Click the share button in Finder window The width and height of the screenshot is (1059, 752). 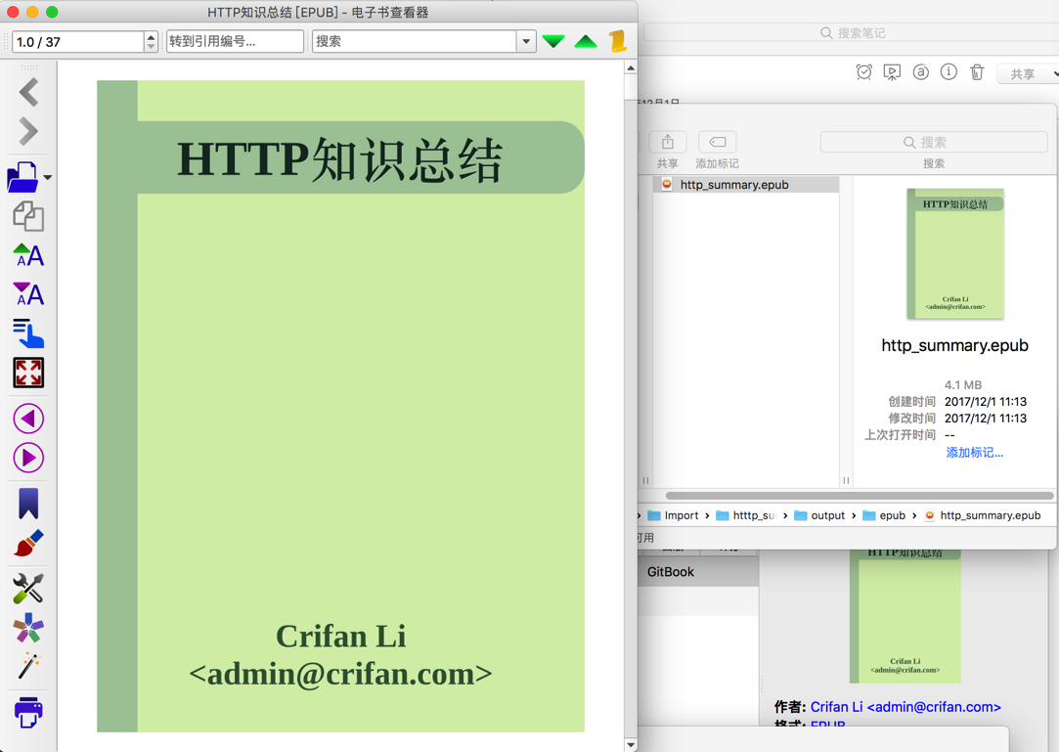coord(667,142)
